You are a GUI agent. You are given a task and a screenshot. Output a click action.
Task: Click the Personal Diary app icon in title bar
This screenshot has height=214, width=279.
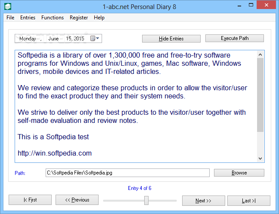(x=8, y=6)
